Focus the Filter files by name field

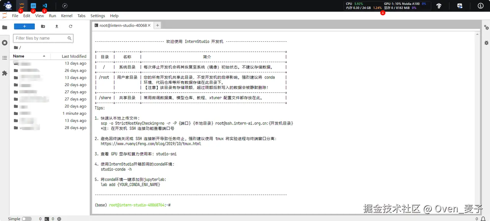pyautogui.click(x=43, y=38)
